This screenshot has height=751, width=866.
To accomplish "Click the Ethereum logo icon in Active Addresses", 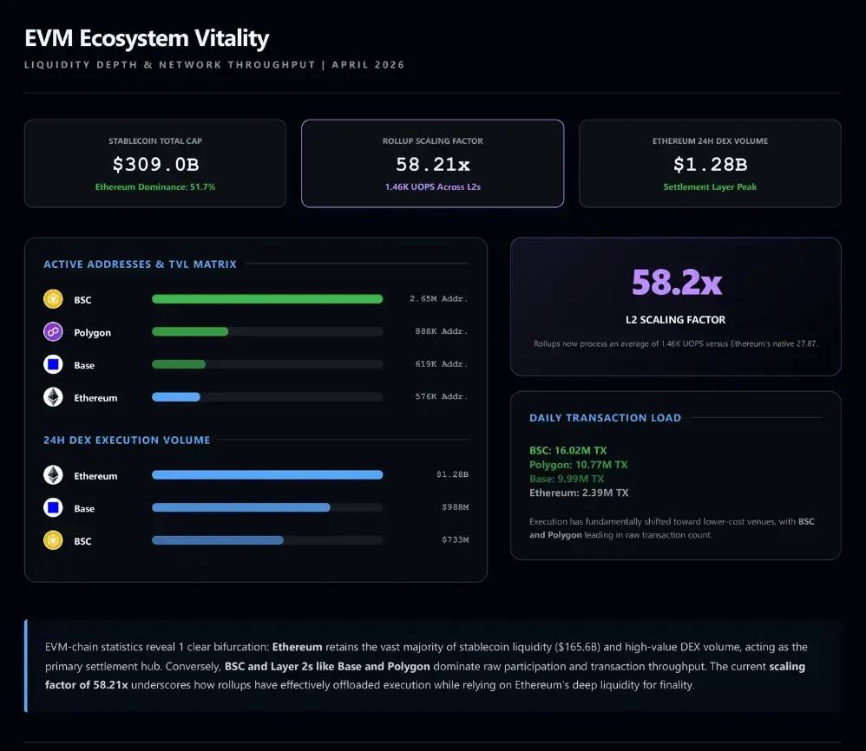I will [53, 396].
